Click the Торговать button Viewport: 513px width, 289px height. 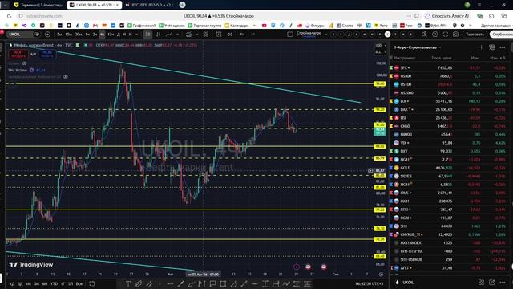[x=475, y=34]
